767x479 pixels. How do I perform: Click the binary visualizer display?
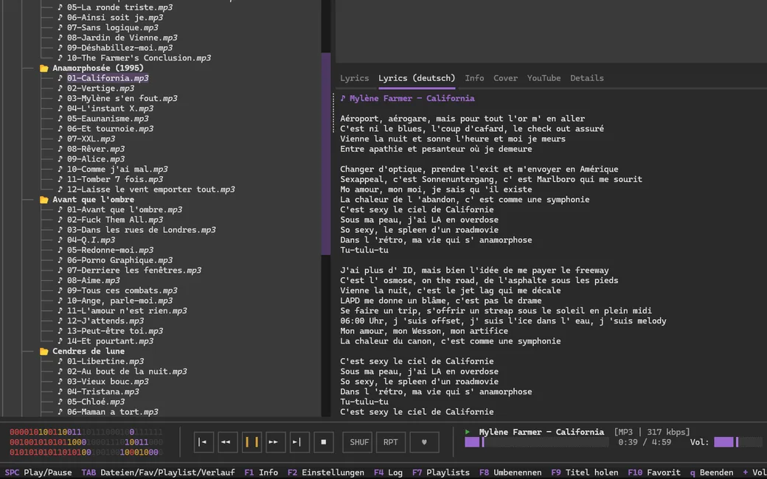[86, 442]
